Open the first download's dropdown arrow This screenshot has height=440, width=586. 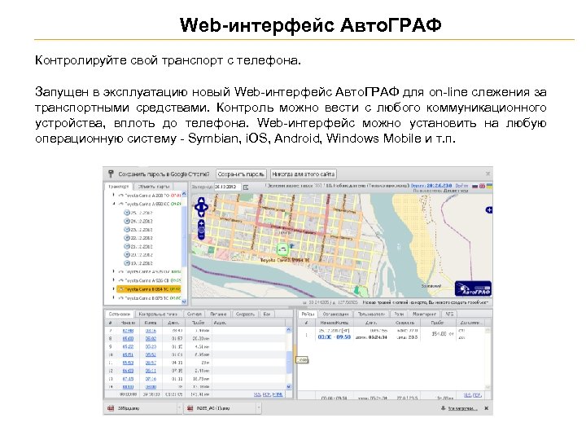click(x=179, y=408)
